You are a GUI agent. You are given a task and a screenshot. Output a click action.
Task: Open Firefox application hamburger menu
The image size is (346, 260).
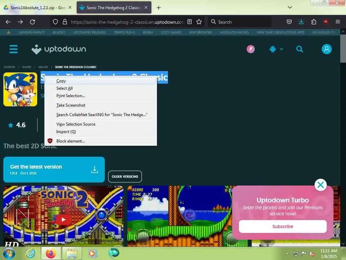pyautogui.click(x=338, y=22)
